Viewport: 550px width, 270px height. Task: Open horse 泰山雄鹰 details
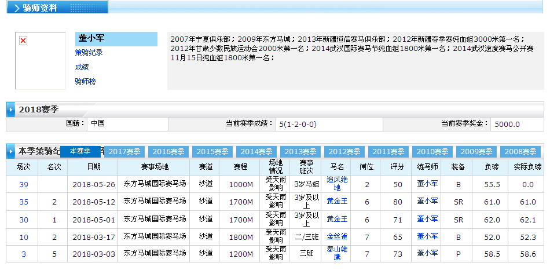337,253
